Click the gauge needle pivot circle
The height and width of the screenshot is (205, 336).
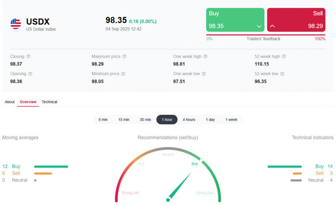(x=168, y=200)
